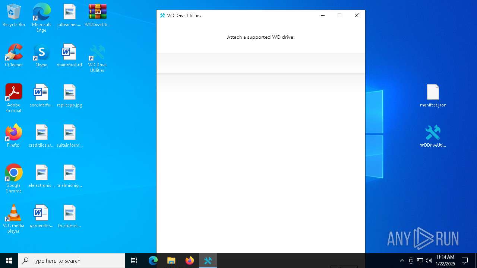The image size is (477, 268).
Task: Open the network status tray icon
Action: (x=420, y=261)
